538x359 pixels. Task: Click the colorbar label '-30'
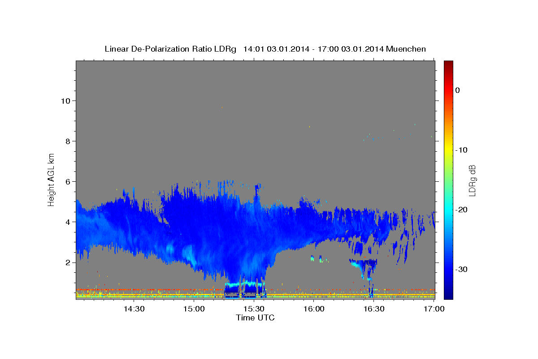pyautogui.click(x=461, y=269)
